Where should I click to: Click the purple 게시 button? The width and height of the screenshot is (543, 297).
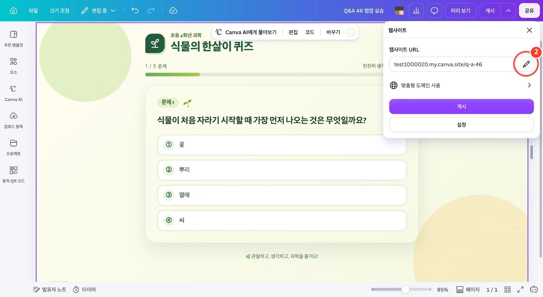coord(461,106)
